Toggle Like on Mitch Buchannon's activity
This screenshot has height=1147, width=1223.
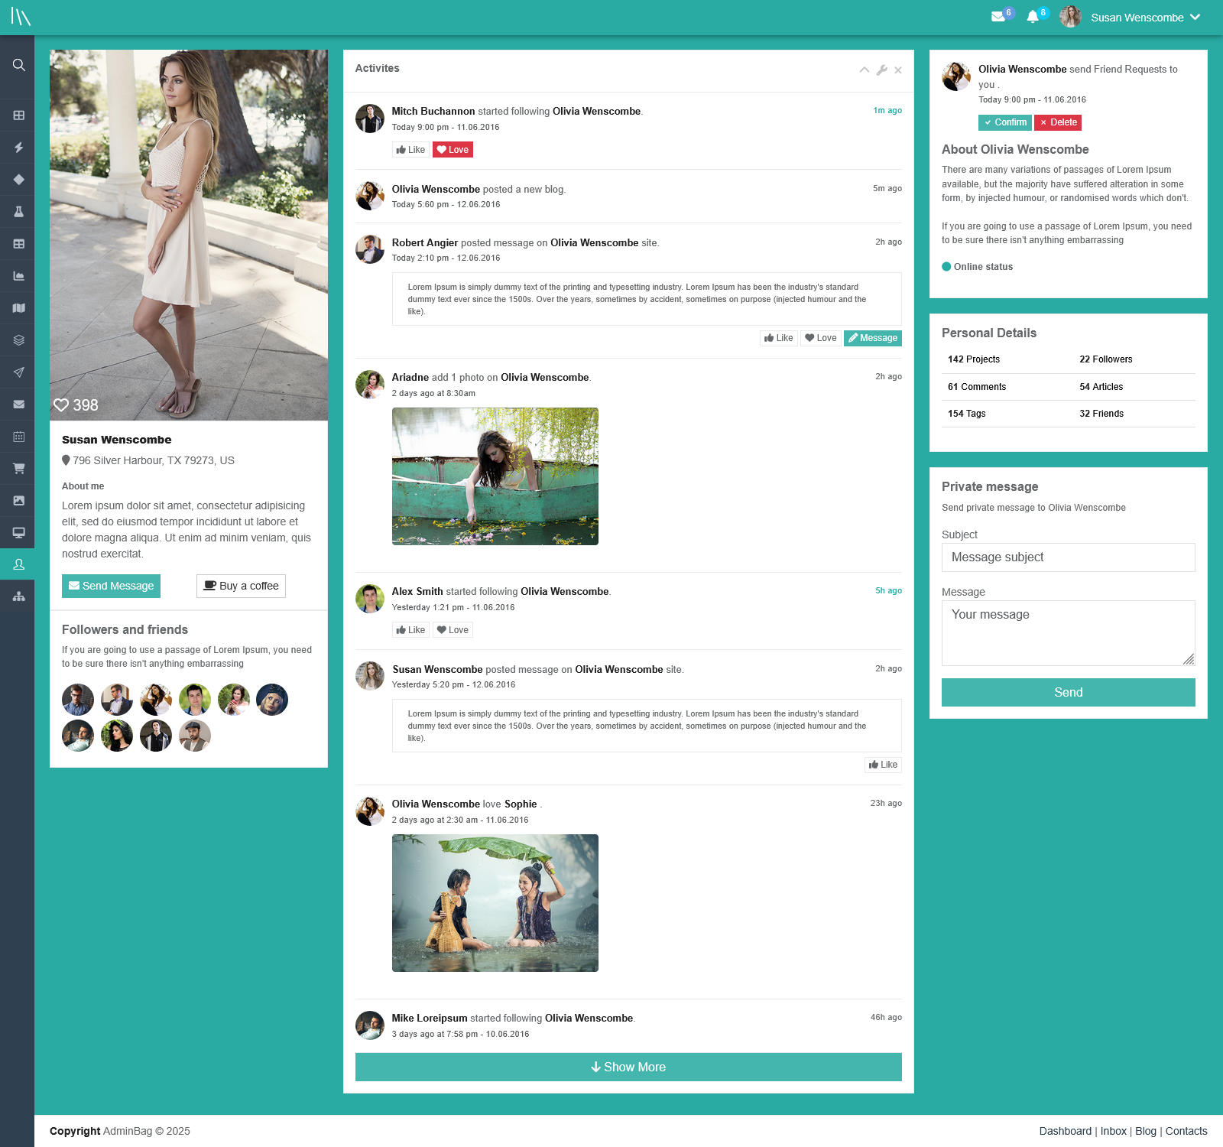click(410, 150)
